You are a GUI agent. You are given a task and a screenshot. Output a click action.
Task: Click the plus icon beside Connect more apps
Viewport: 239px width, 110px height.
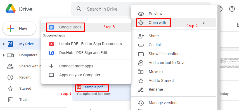tap(51, 66)
